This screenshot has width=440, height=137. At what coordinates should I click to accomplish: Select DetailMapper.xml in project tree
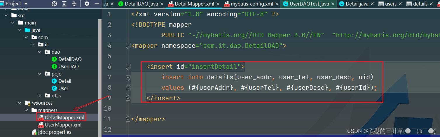64,117
